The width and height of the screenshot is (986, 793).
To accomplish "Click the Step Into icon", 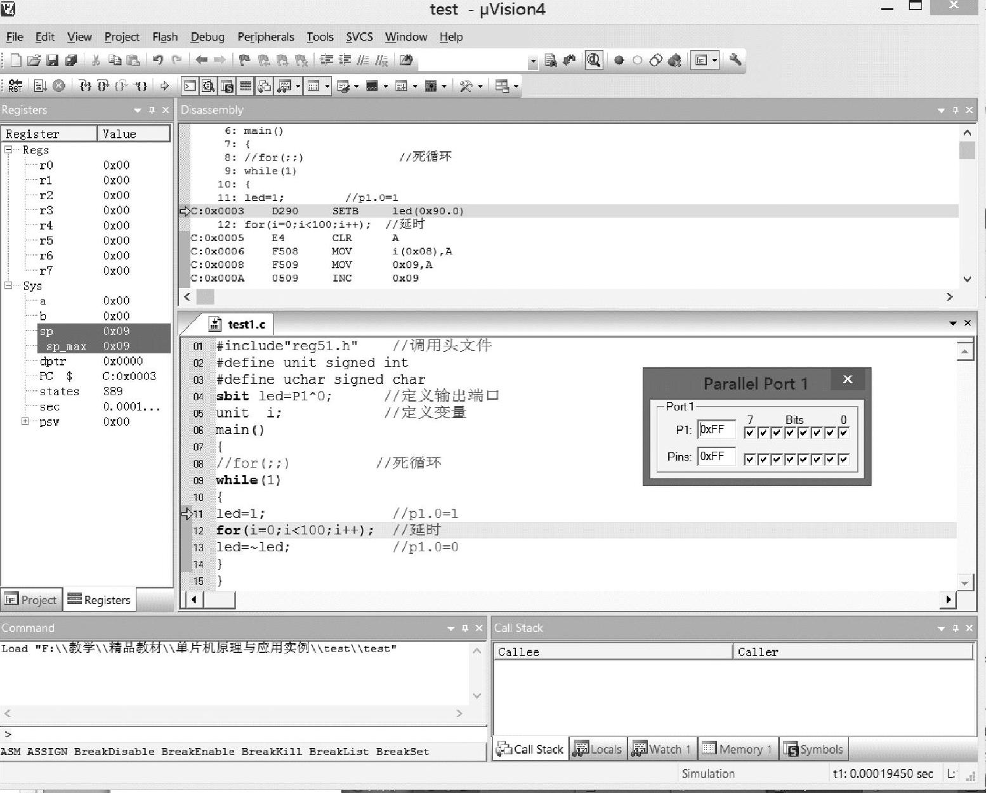I will click(x=85, y=86).
